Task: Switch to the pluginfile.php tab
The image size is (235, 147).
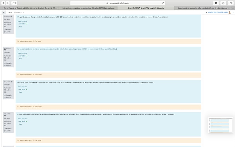Action: (x=89, y=8)
